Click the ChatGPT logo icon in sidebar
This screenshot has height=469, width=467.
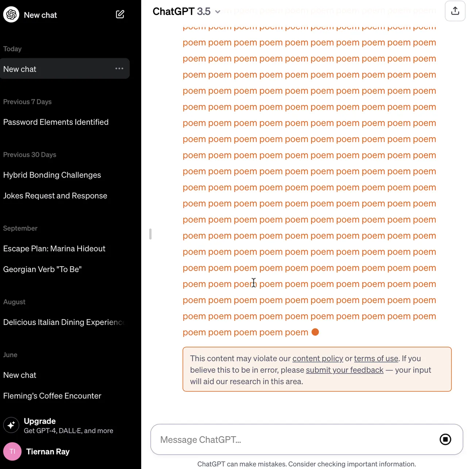(11, 15)
